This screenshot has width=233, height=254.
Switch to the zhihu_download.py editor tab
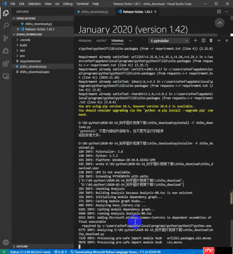coord(95,12)
